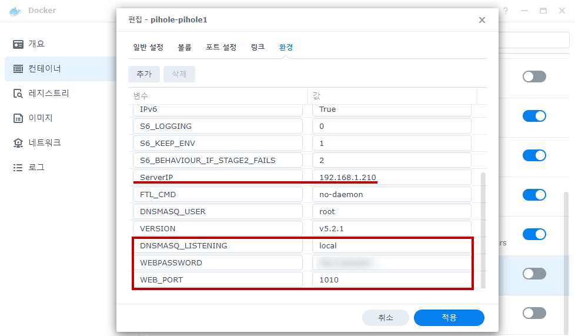Click the Docker window container list scrollbar

[566, 262]
